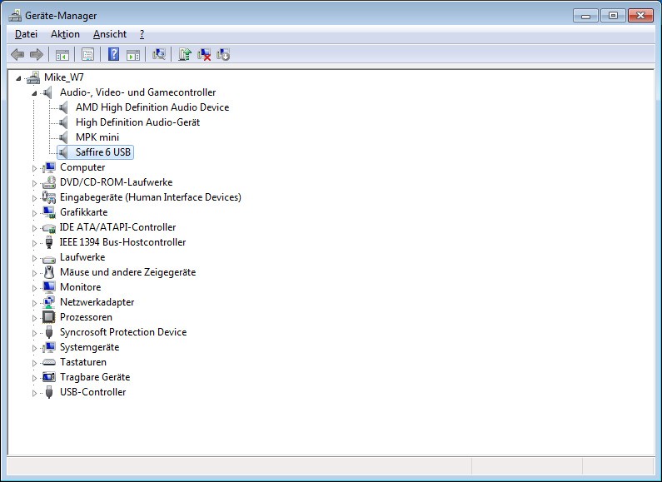Scan for hardware changes via toolbar icon
The width and height of the screenshot is (662, 482).
click(159, 54)
